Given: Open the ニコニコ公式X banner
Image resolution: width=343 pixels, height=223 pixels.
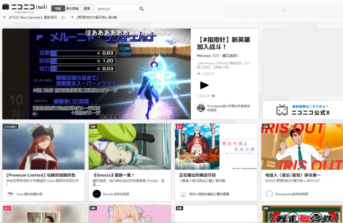Looking at the screenshot, I should pos(302,110).
